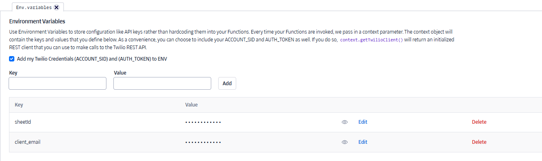The image size is (542, 161).
Task: Delete the client_email variable
Action: [x=479, y=142]
